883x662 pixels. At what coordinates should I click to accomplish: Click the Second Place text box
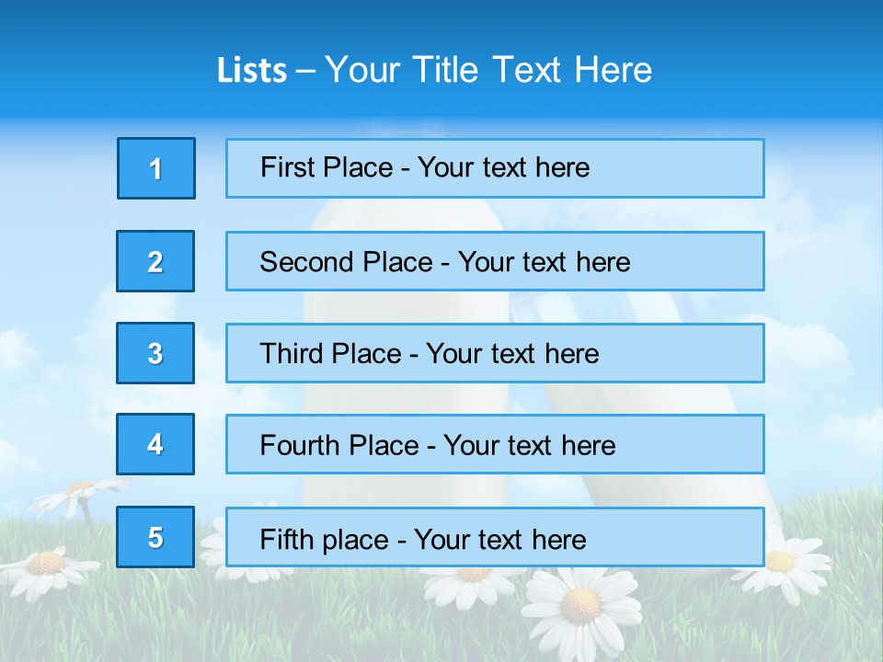point(495,261)
